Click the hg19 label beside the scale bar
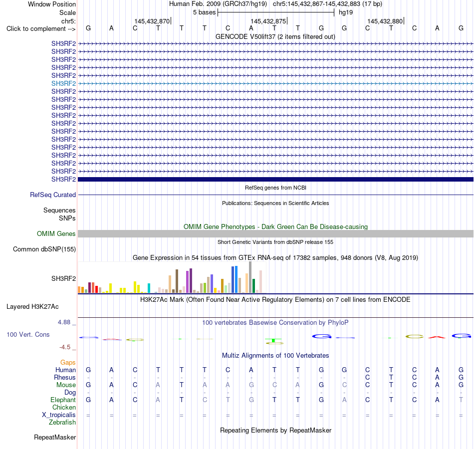Image resolution: width=474 pixels, height=449 pixels. (346, 12)
